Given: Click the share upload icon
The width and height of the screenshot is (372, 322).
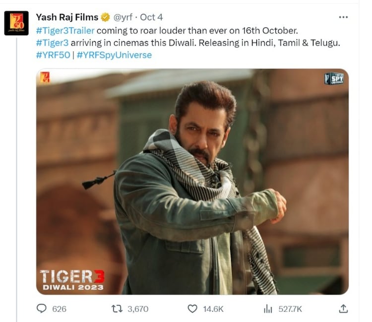Looking at the screenshot, I should pyautogui.click(x=343, y=309).
